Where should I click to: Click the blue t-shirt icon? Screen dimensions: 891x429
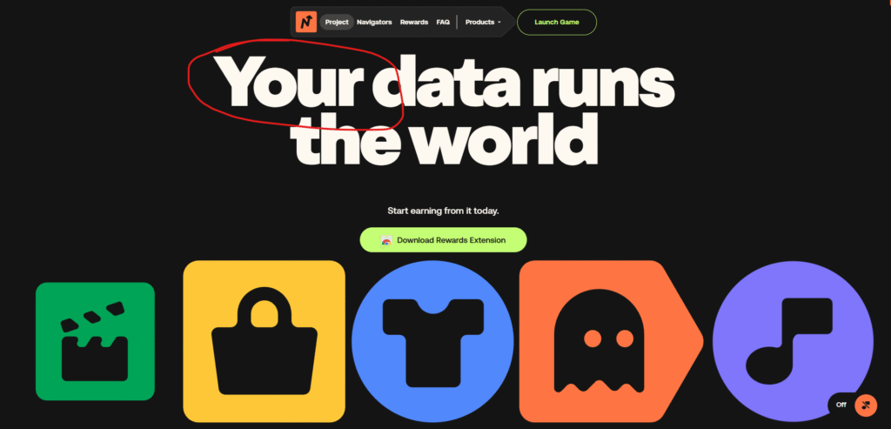(x=433, y=342)
